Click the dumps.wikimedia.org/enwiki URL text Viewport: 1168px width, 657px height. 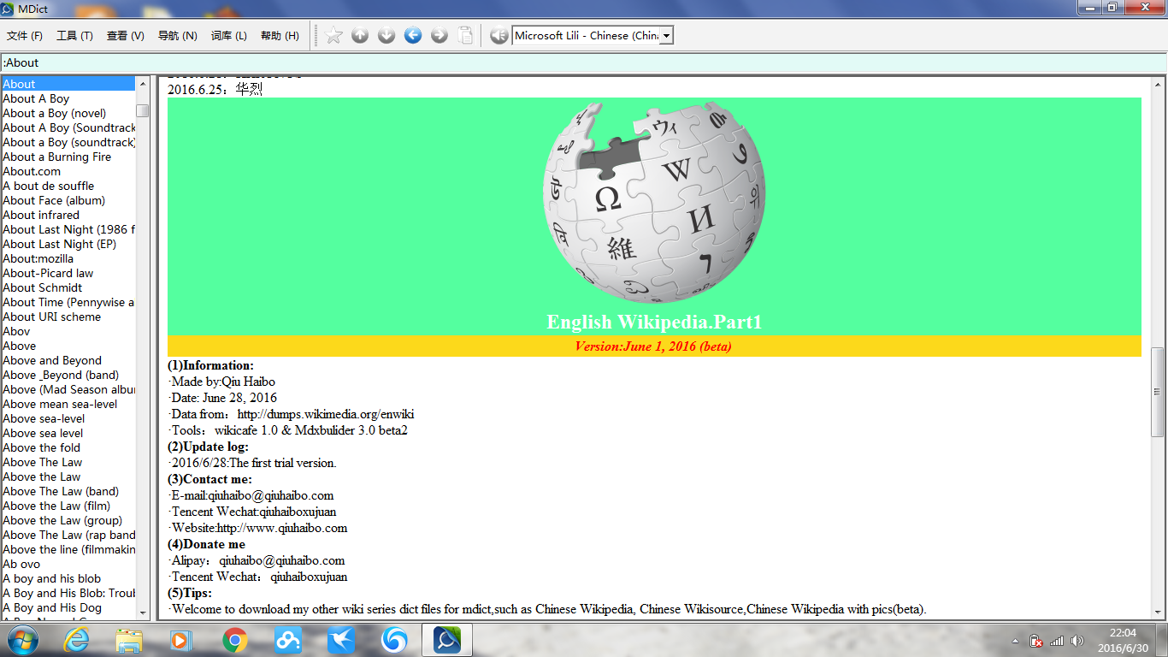tap(326, 414)
